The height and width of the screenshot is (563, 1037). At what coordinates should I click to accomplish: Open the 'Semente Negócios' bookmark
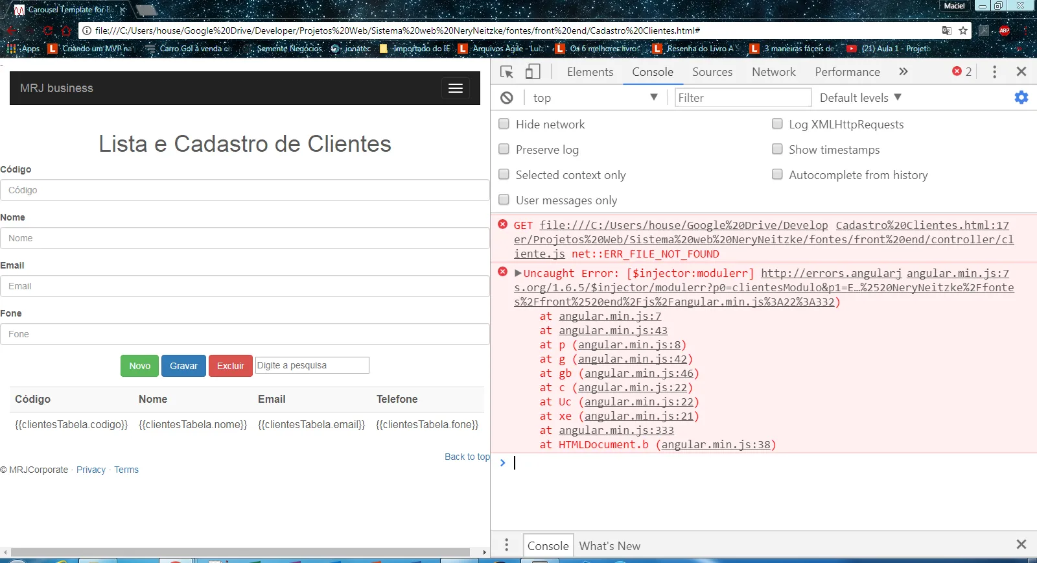[x=283, y=49]
